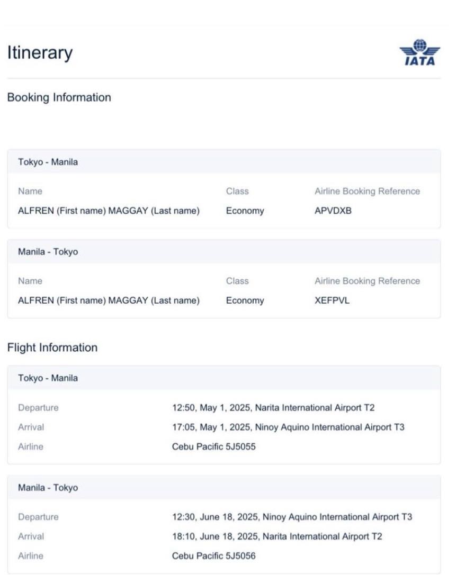Click passenger name in Tokyo - Manila booking

(x=109, y=211)
